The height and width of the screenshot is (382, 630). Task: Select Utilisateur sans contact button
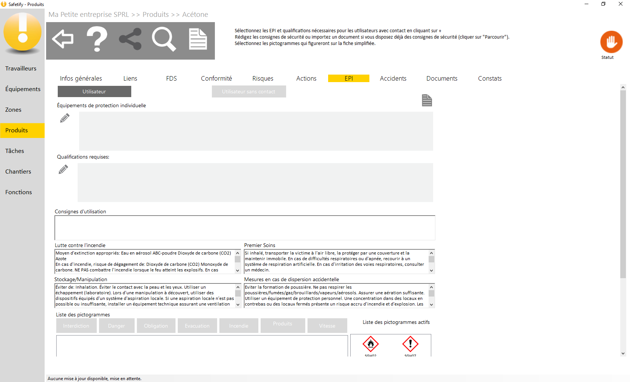pos(249,91)
